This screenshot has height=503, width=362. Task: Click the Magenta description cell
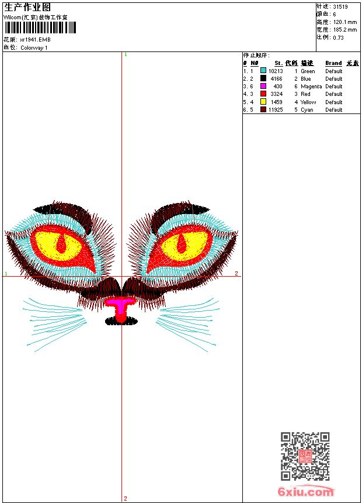[x=311, y=87]
